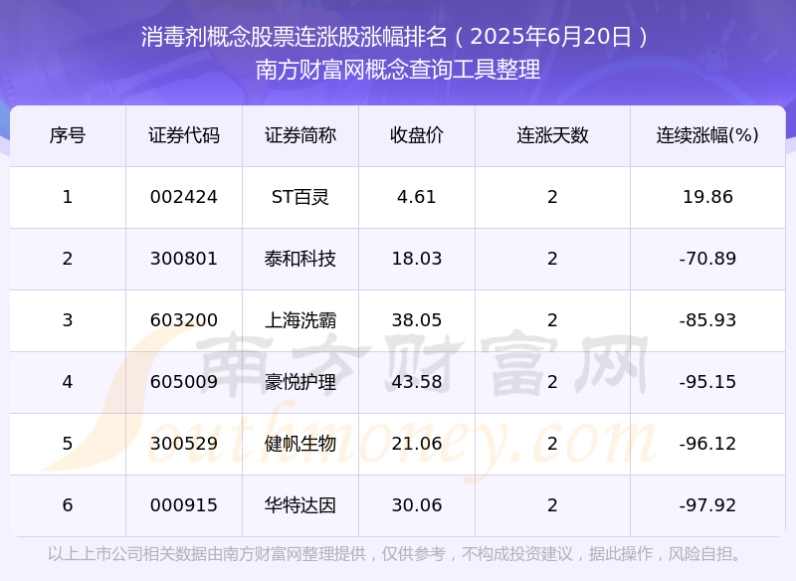Viewport: 796px width, 581px height.
Task: Click the rank number 5 cell
Action: [x=68, y=444]
